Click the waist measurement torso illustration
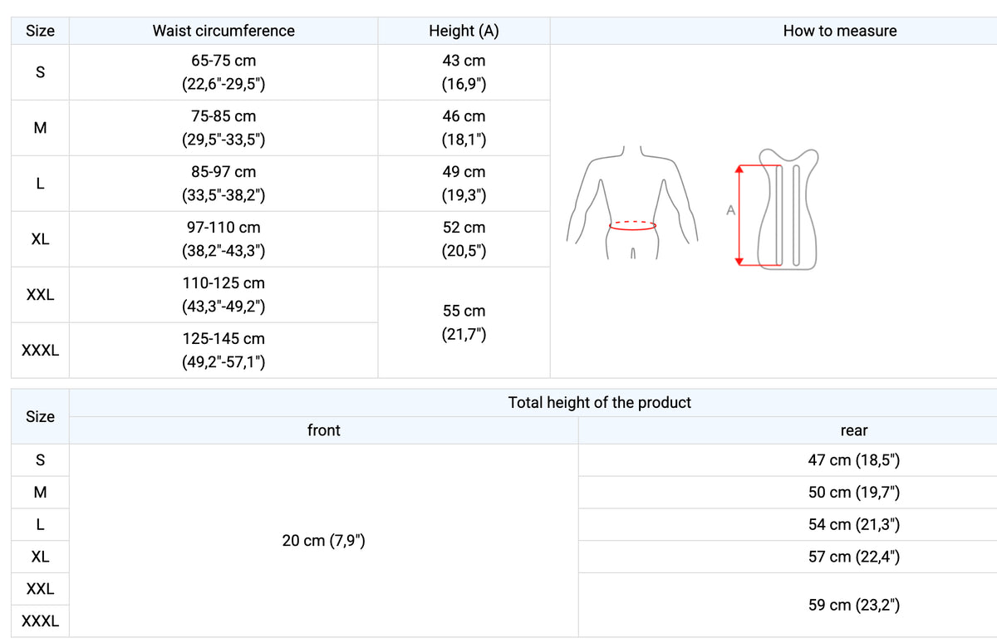The width and height of the screenshot is (997, 643). [x=633, y=204]
